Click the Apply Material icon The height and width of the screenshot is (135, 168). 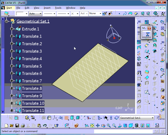(76, 126)
